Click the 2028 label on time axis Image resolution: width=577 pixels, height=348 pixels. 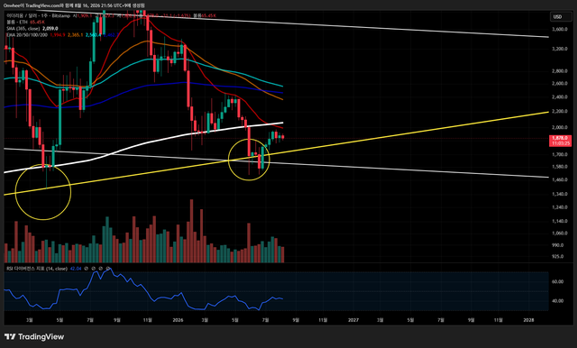[x=528, y=320]
